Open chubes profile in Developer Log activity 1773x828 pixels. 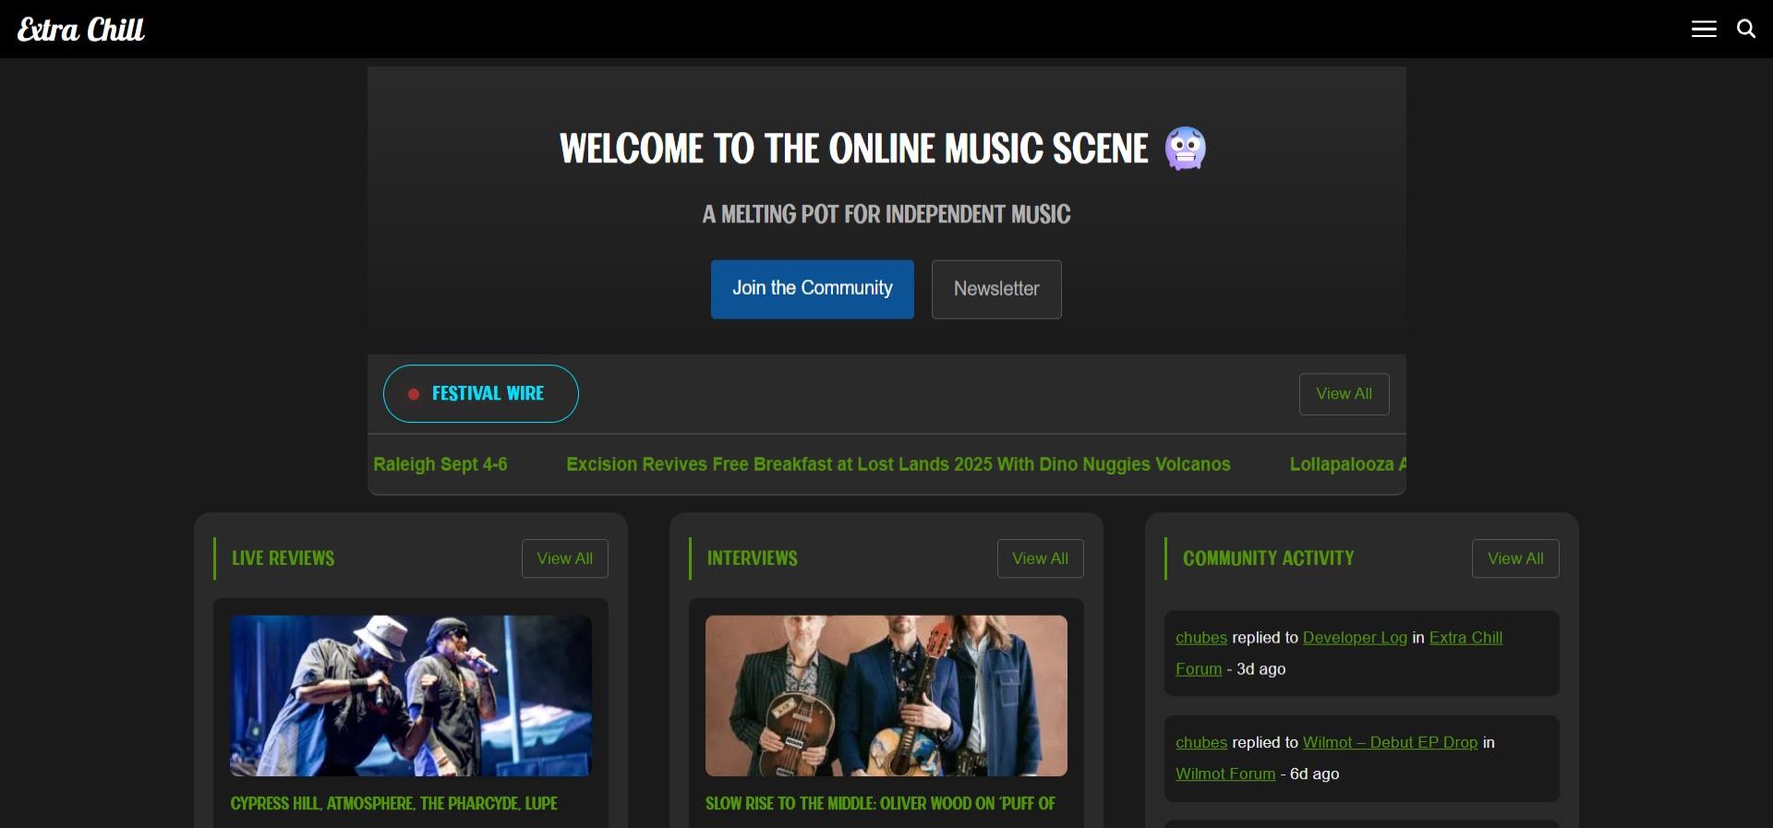coord(1200,638)
